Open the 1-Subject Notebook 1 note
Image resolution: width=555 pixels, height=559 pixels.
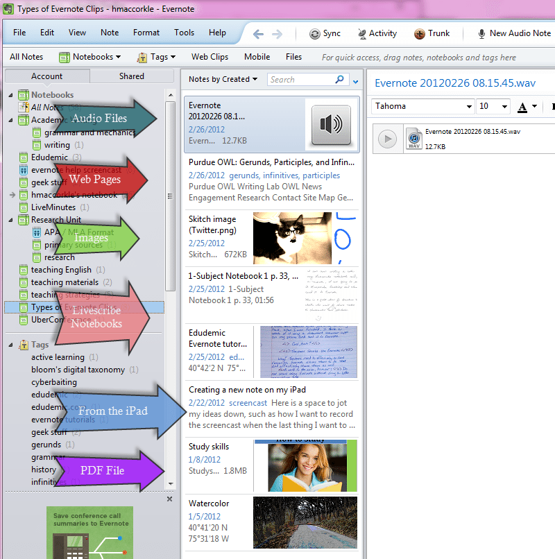[271, 295]
